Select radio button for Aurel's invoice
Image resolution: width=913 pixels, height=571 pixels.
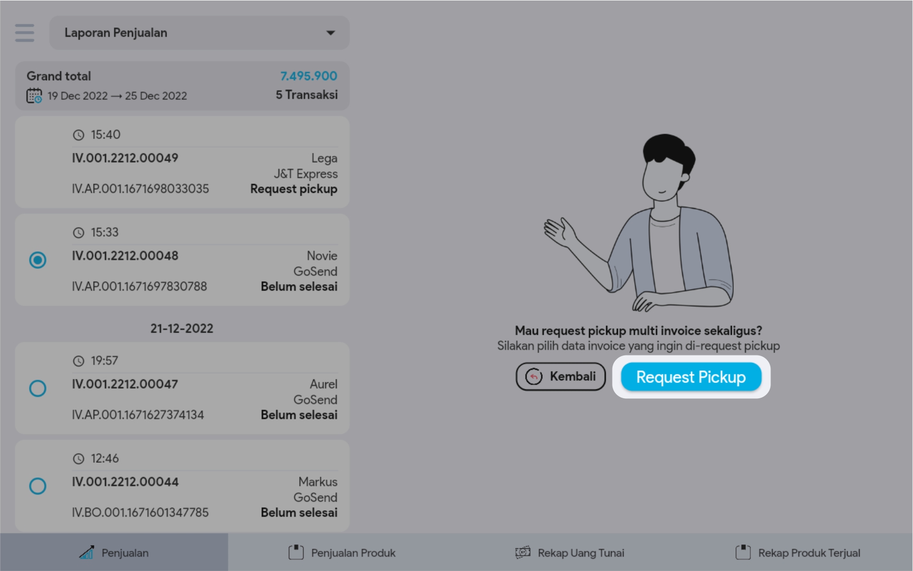37,388
